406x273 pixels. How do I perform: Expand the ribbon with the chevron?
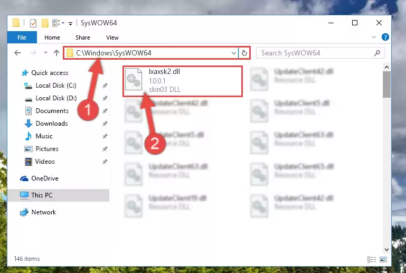tap(374, 37)
